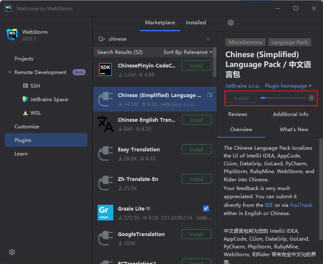This screenshot has width=323, height=264.
Task: Install the Easy-Translation plugin
Action: pos(196,150)
